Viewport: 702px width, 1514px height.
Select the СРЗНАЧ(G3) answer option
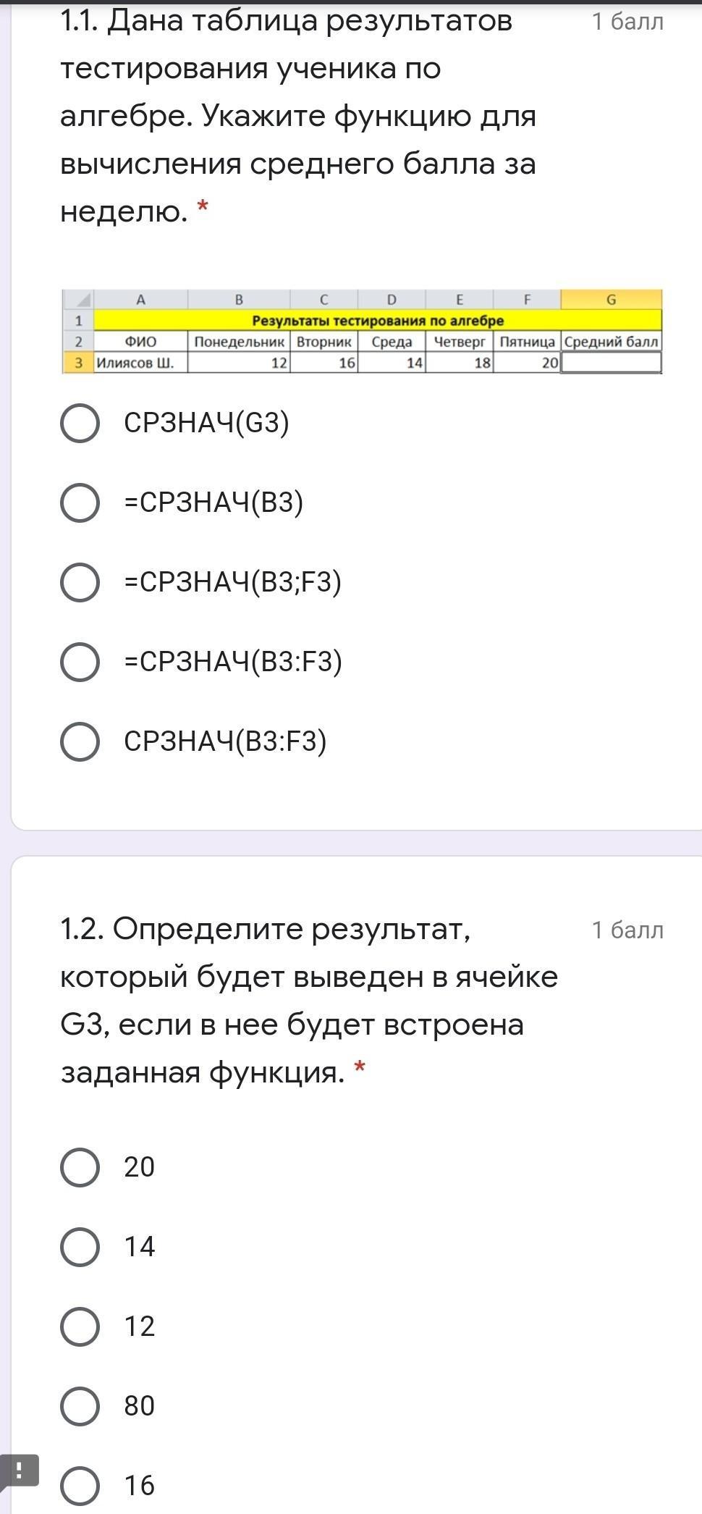(80, 423)
